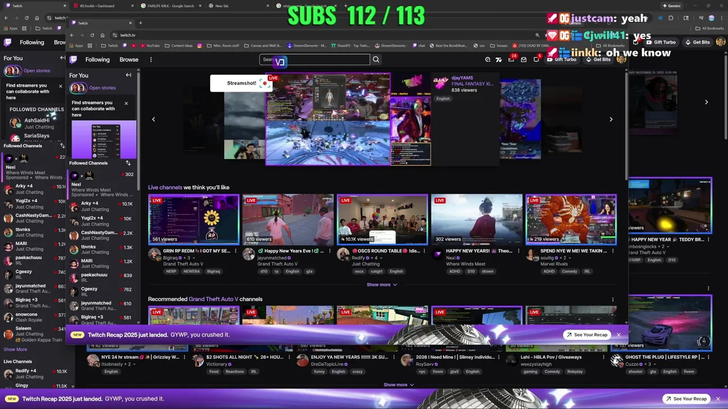Image resolution: width=728 pixels, height=409 pixels.
Task: Click the catgirl tag under OSCS stream
Action: click(377, 272)
